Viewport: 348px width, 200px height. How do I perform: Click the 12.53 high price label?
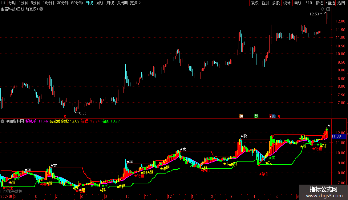pos(314,14)
